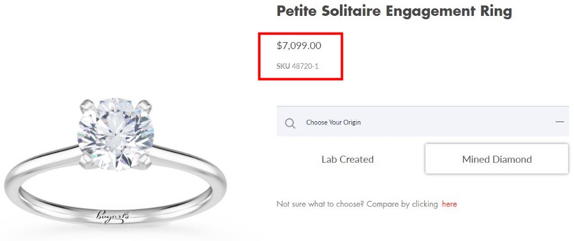Click the magnifier icon beside Choose Your Origin
Viewport: 574px width, 241px height.
(x=290, y=124)
